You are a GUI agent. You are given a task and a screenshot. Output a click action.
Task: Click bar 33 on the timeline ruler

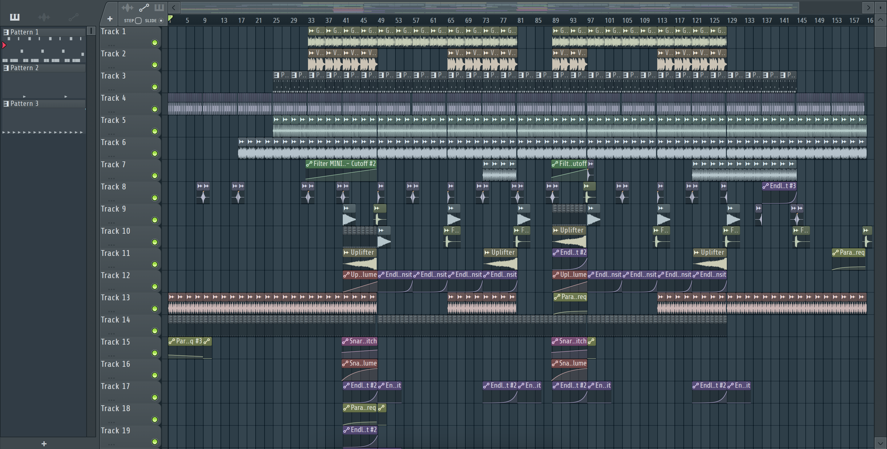(x=311, y=20)
